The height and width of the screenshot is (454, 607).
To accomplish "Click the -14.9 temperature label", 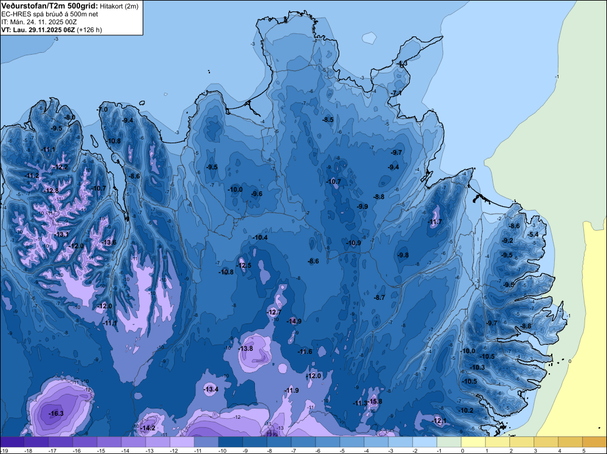I will pos(294,321).
